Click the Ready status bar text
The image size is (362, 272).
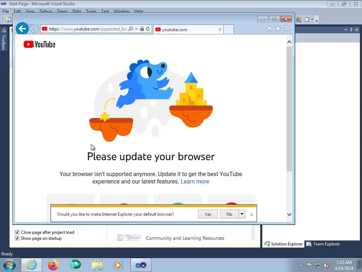(7, 254)
